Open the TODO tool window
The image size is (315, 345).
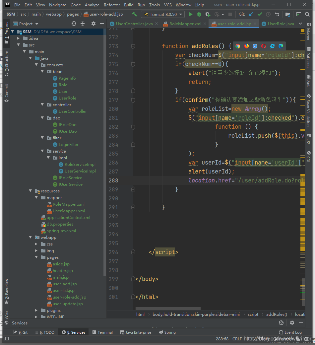pyautogui.click(x=44, y=332)
